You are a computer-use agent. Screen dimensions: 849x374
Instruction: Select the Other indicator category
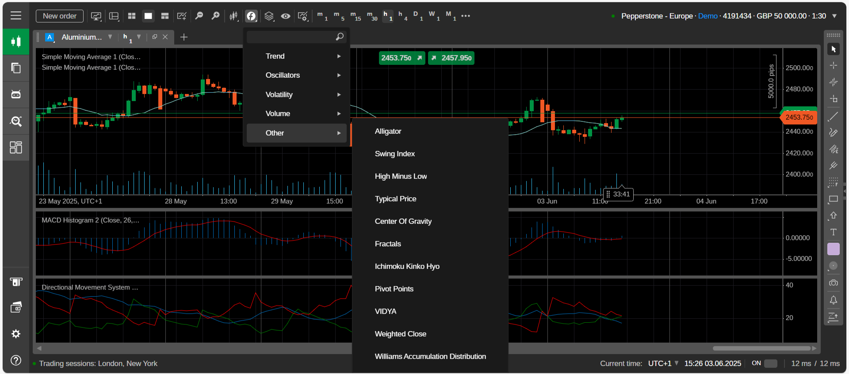[x=296, y=133]
